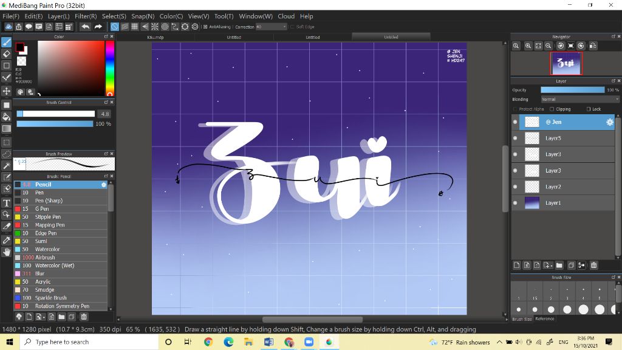Adjust layer Opacity slider
This screenshot has width=622, height=350.
click(572, 90)
